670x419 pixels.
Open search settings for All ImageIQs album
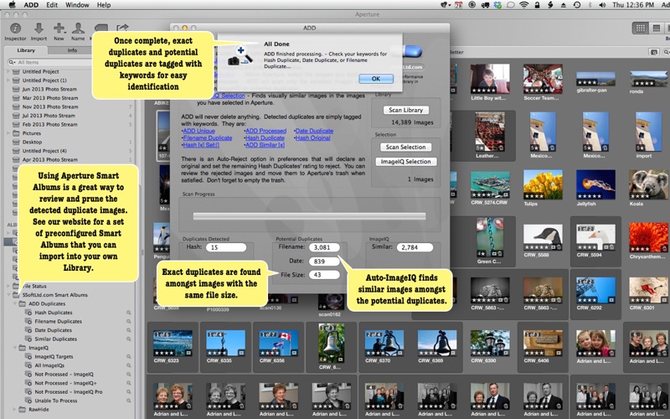(128, 365)
